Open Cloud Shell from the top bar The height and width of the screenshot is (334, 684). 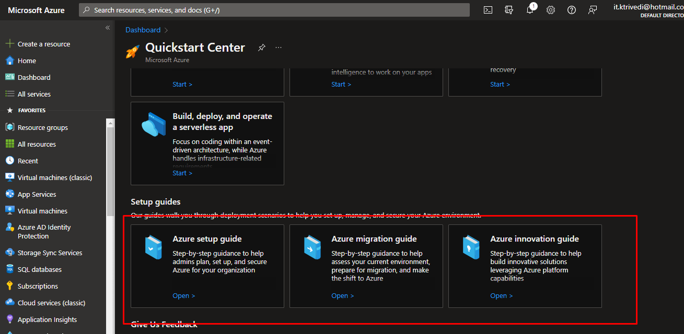(x=488, y=10)
